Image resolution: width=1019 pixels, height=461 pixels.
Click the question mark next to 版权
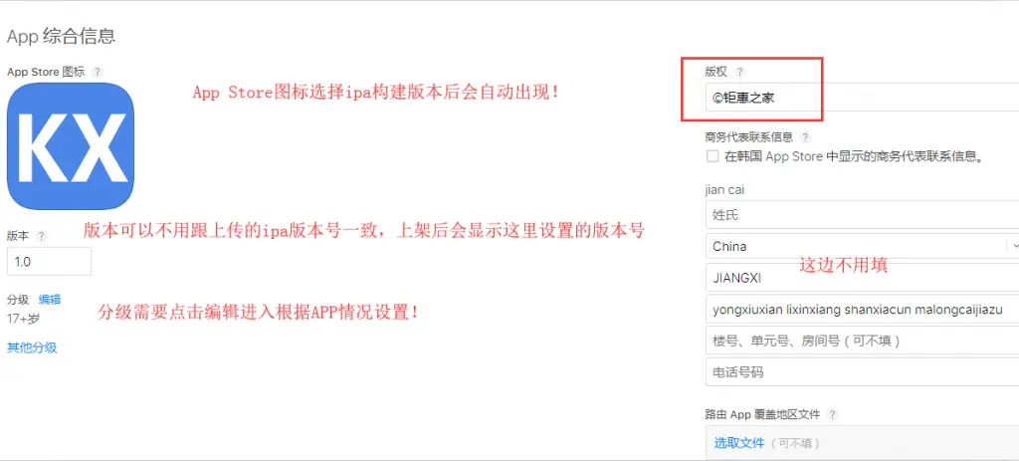pyautogui.click(x=739, y=72)
